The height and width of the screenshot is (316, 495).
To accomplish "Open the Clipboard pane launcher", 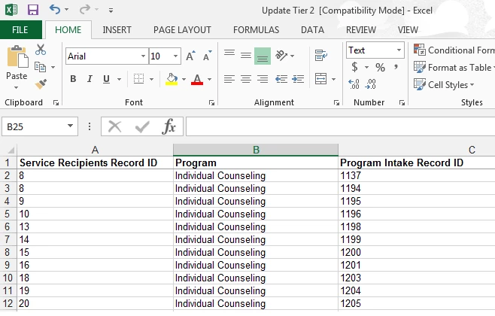I will tap(56, 102).
